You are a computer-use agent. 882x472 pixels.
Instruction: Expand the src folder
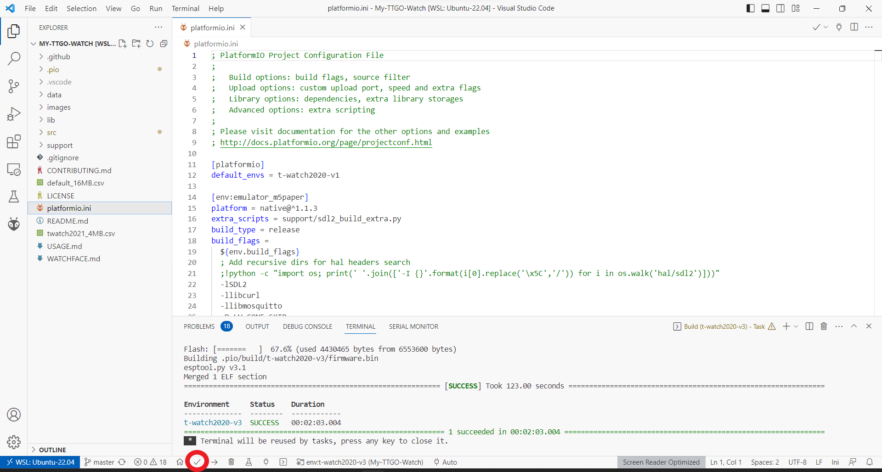[99, 132]
